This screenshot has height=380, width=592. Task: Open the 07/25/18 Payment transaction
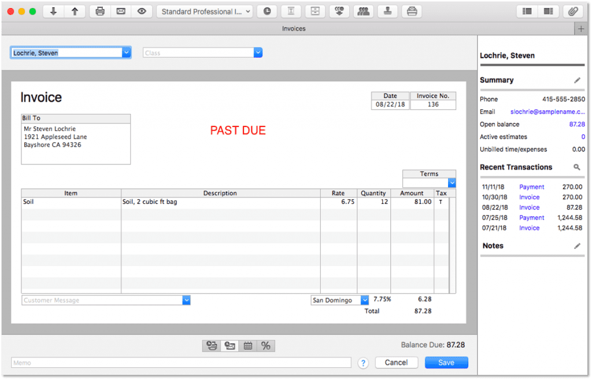pos(532,218)
